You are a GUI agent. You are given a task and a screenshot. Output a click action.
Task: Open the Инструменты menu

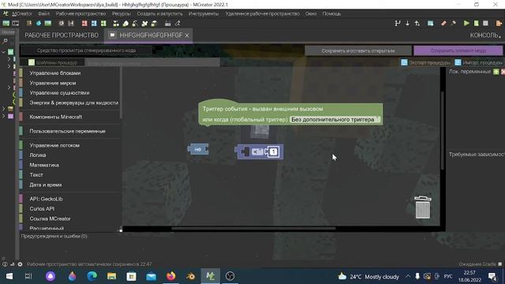(204, 13)
